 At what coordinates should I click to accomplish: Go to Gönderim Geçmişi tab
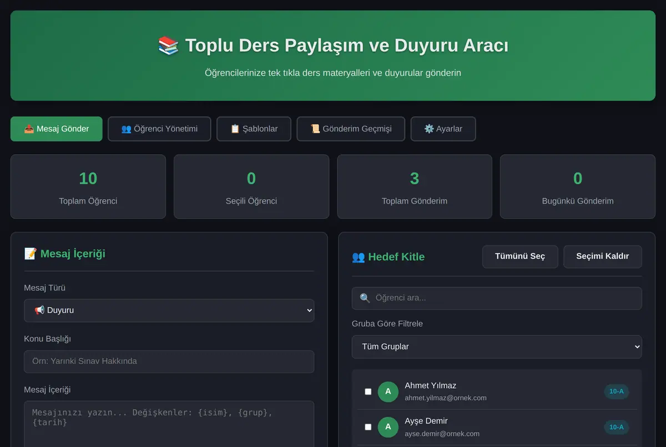click(x=351, y=129)
